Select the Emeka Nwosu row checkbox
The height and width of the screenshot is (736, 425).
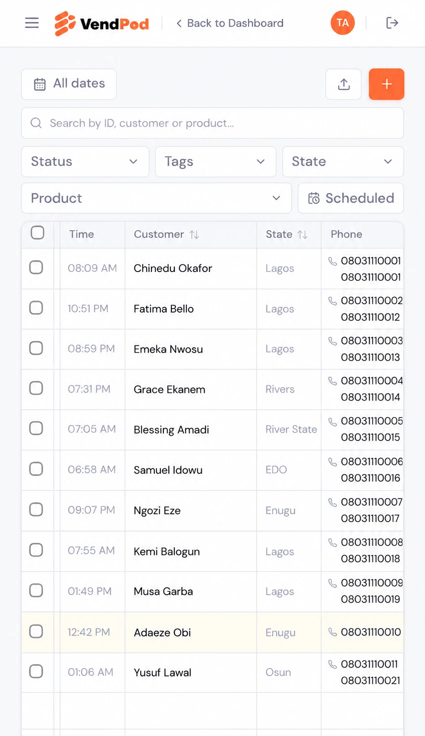coord(36,348)
